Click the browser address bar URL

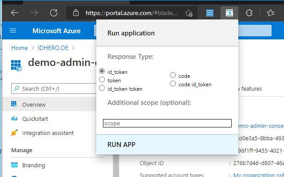131,13
